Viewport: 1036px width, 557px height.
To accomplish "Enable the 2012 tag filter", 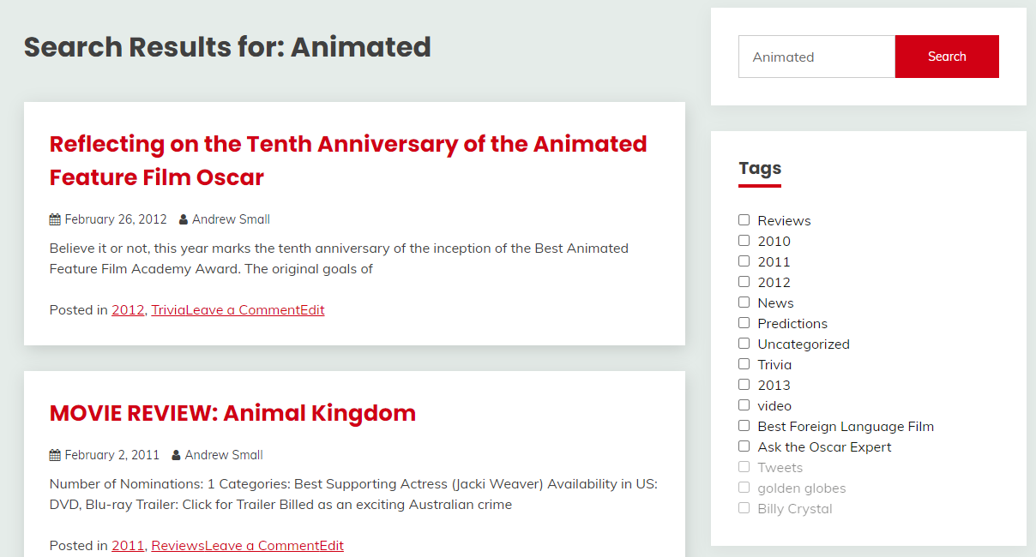I will click(744, 282).
